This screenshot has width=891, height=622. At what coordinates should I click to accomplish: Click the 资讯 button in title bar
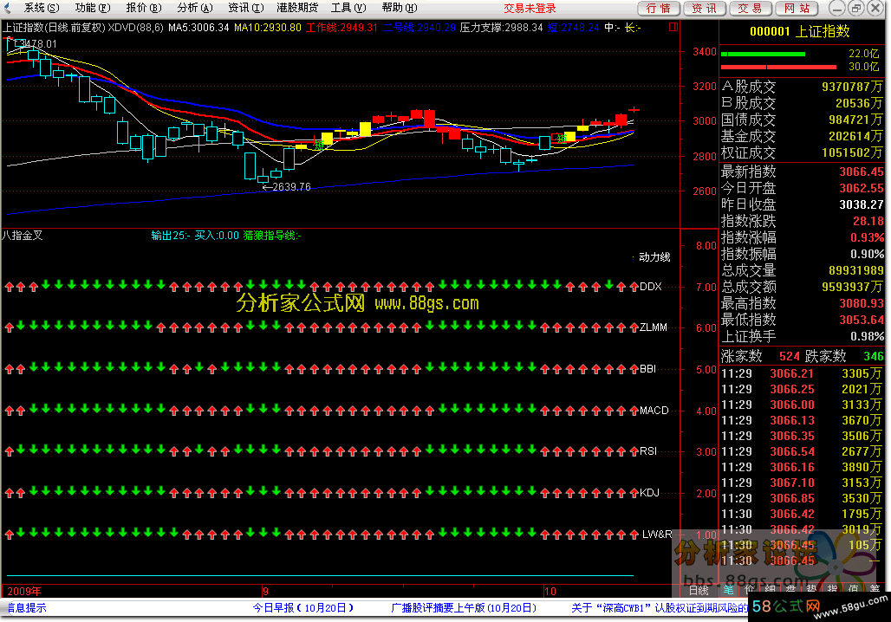click(704, 9)
